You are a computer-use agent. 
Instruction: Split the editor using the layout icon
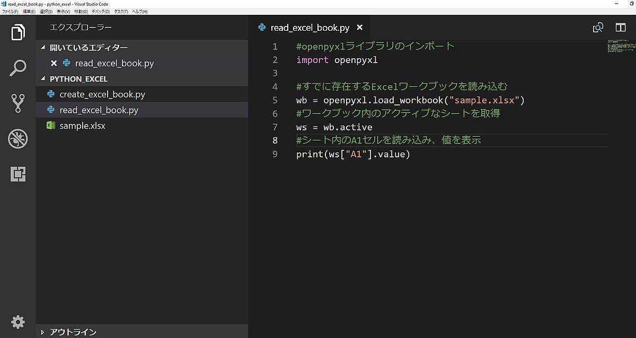[x=620, y=27]
